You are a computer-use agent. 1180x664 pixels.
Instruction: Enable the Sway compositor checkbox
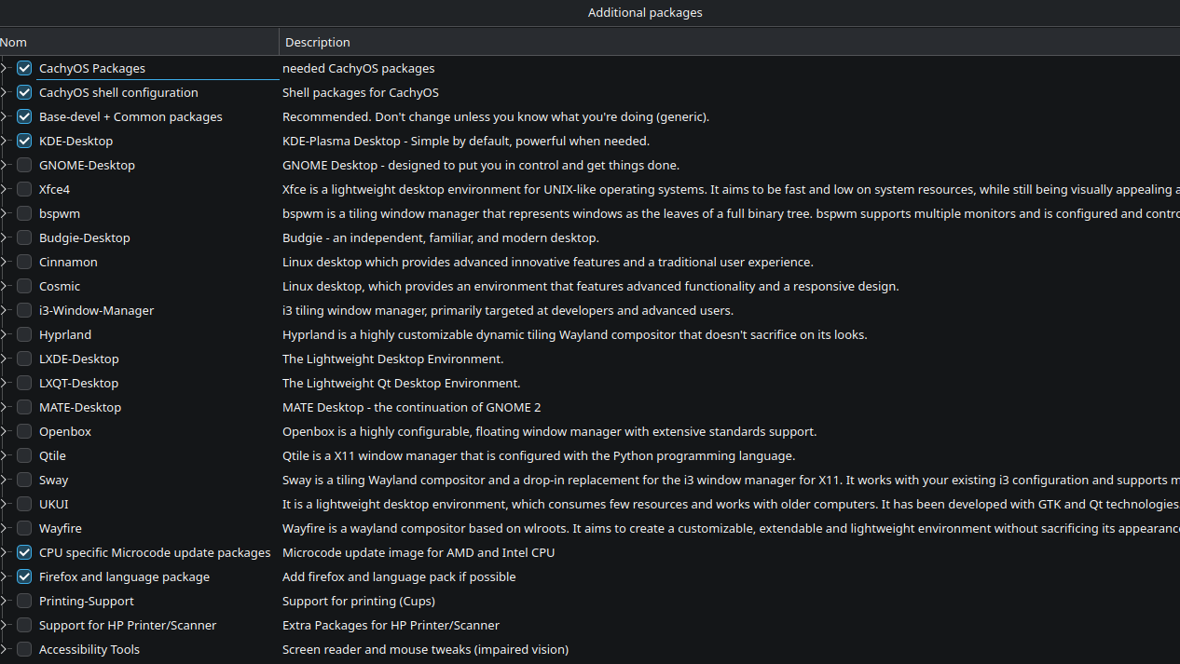coord(24,480)
